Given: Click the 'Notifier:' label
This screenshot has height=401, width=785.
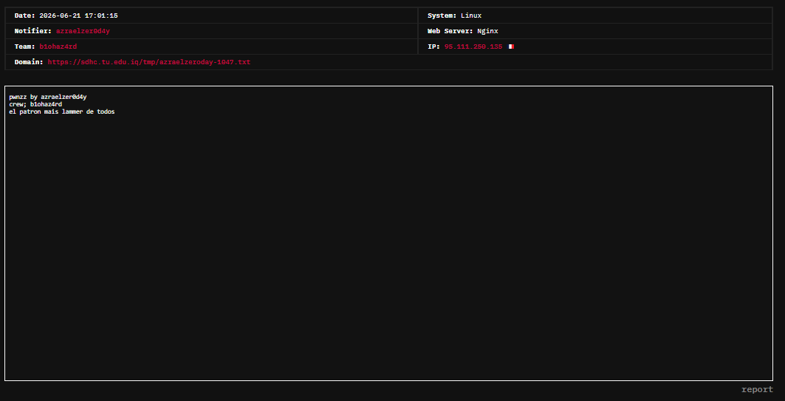Looking at the screenshot, I should click(33, 31).
